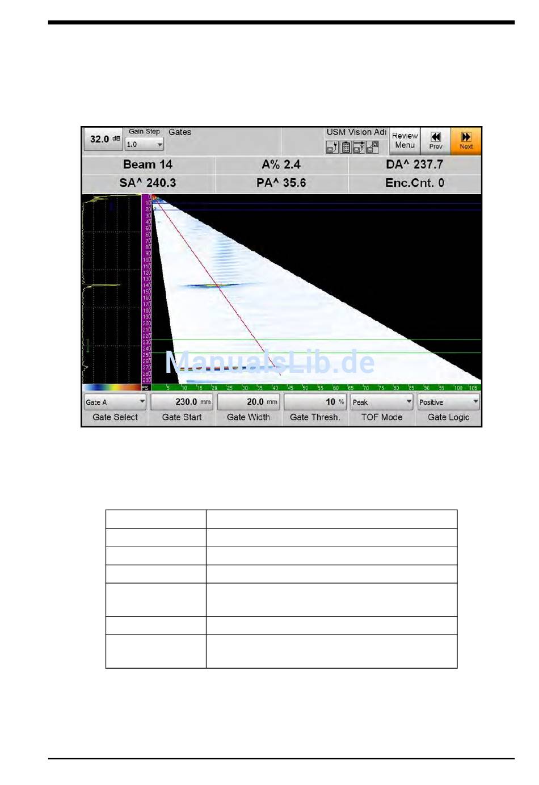Click the color palette bar below the A-scan

click(x=112, y=388)
